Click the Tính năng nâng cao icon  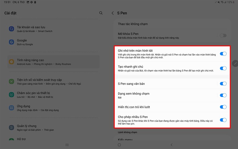[11, 62]
